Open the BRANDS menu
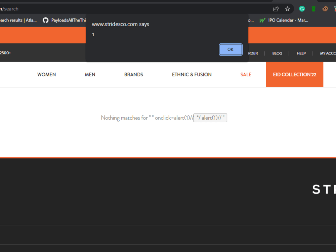Viewport: 336px width, 252px height. pos(134,75)
